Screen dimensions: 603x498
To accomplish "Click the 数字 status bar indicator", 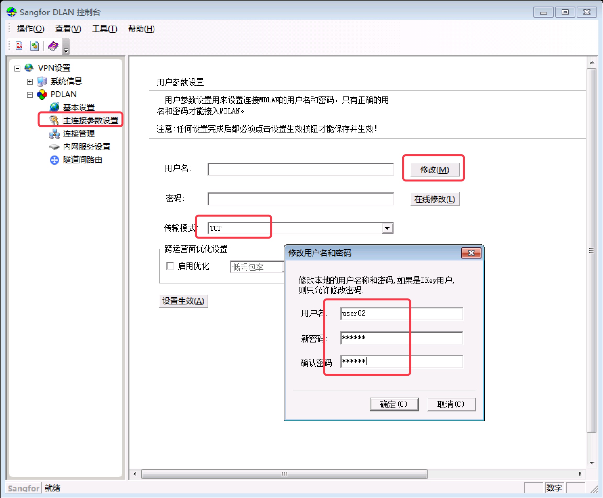I will pos(554,488).
